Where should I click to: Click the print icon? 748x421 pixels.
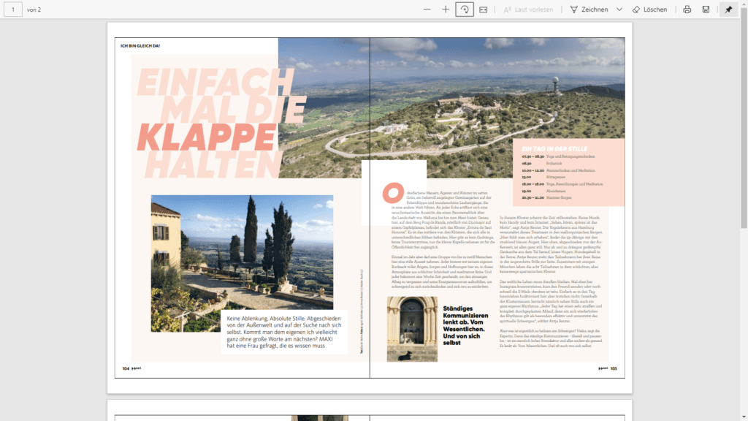coord(687,10)
